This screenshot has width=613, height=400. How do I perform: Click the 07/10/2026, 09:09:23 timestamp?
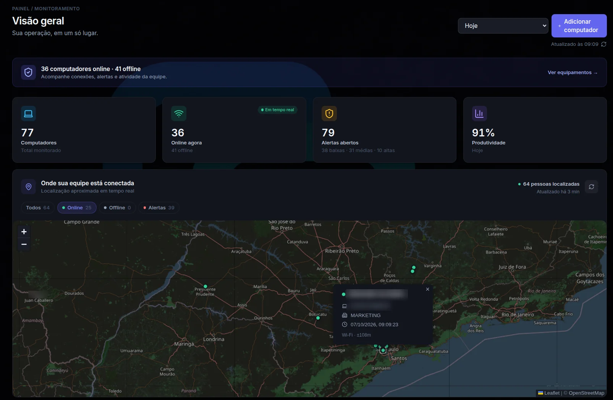click(374, 324)
